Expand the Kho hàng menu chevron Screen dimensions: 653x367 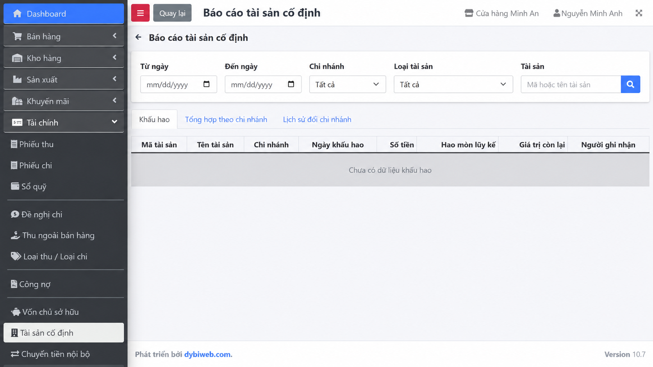click(114, 57)
